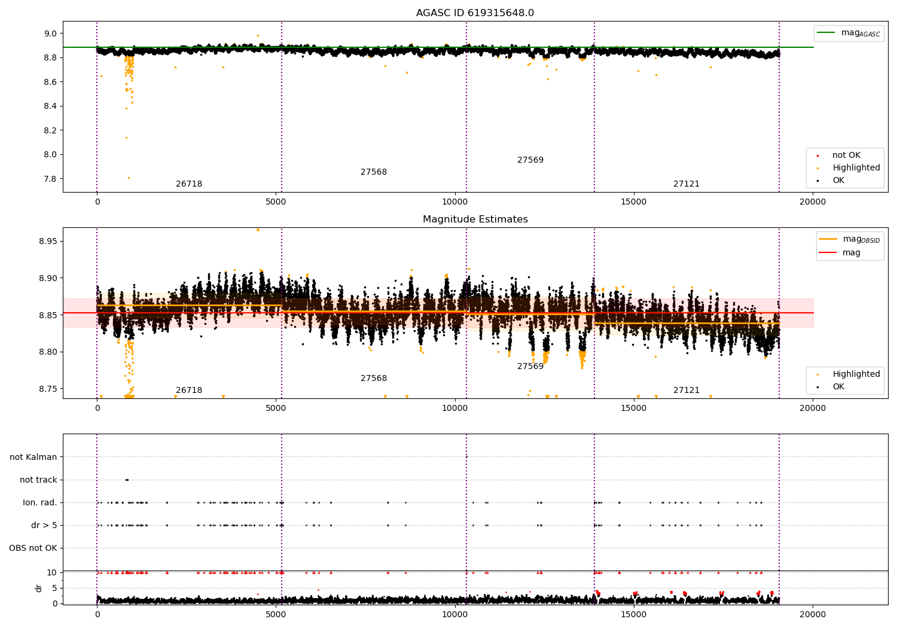Select the 'dr > 5' axis label
This screenshot has height=628, width=897.
click(x=44, y=525)
